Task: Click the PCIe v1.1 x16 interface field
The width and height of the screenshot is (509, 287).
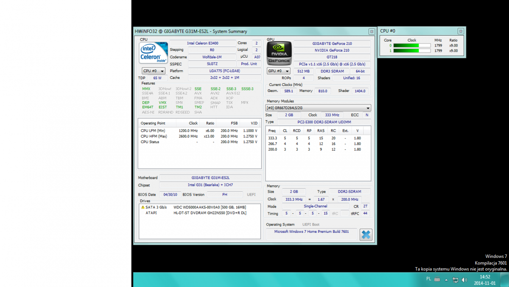Action: pos(332,64)
